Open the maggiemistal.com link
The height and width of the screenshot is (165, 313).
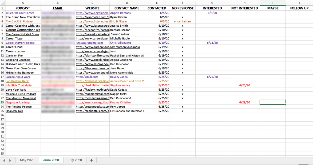point(93,94)
